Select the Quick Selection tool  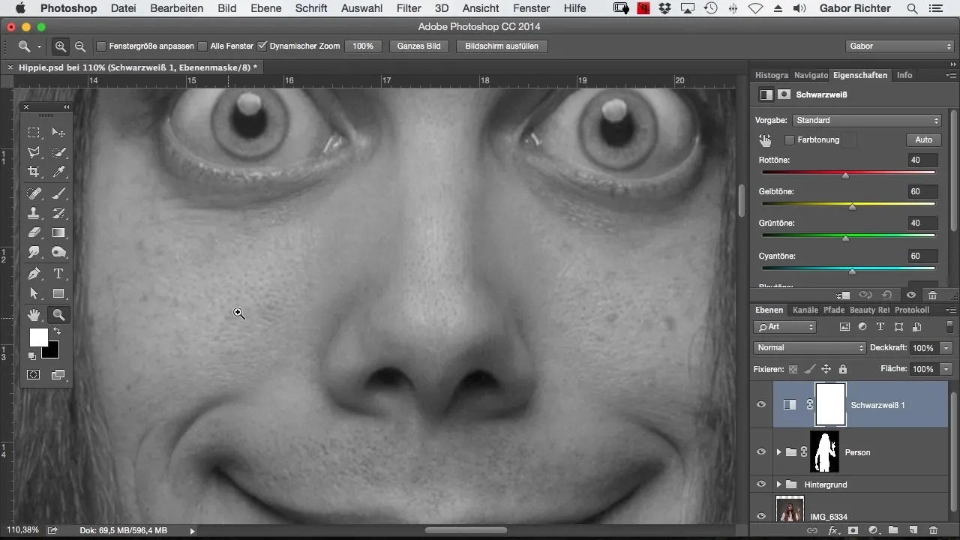click(58, 152)
